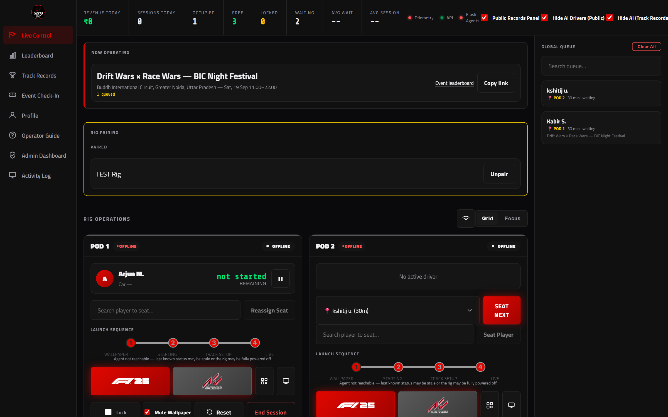Click the Lights Out logo
Viewport: 668px width, 417px height.
[38, 13]
